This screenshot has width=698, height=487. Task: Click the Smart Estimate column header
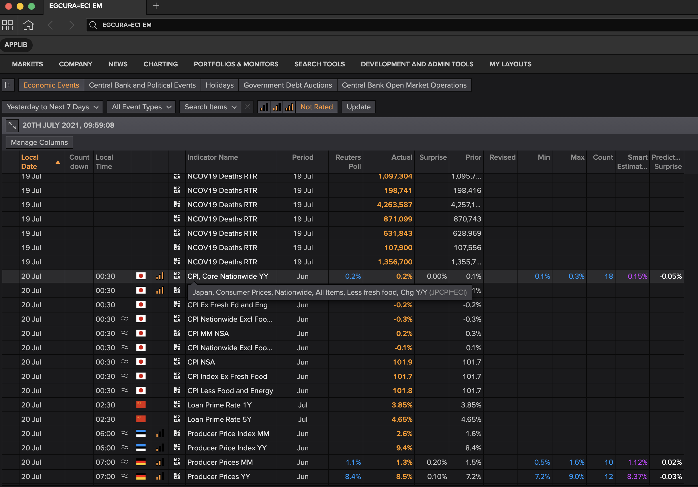632,162
